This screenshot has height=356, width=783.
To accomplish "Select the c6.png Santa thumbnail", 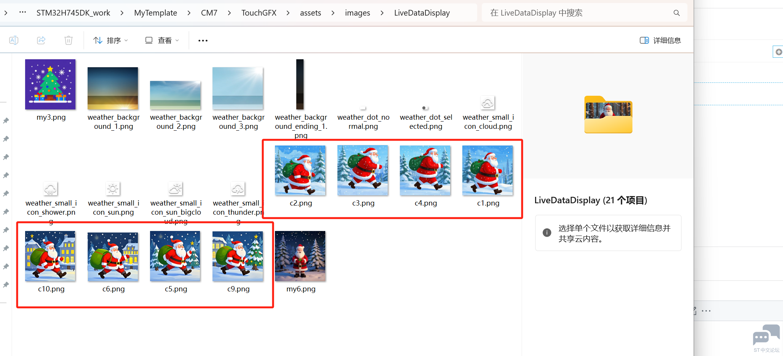I will (x=113, y=256).
